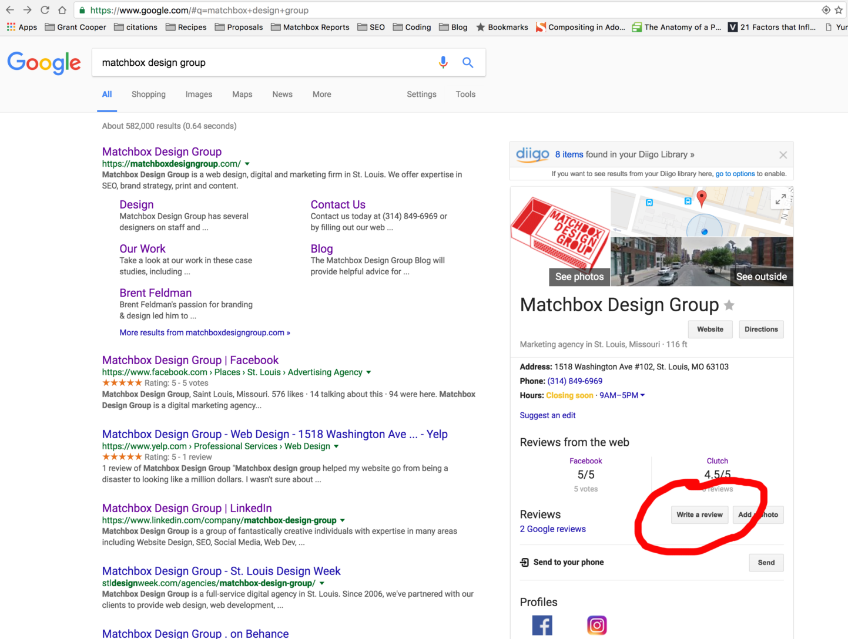The image size is (848, 639).
Task: Expand matchboxdesigngroup.com result dropdown arrow
Action: pos(247,164)
